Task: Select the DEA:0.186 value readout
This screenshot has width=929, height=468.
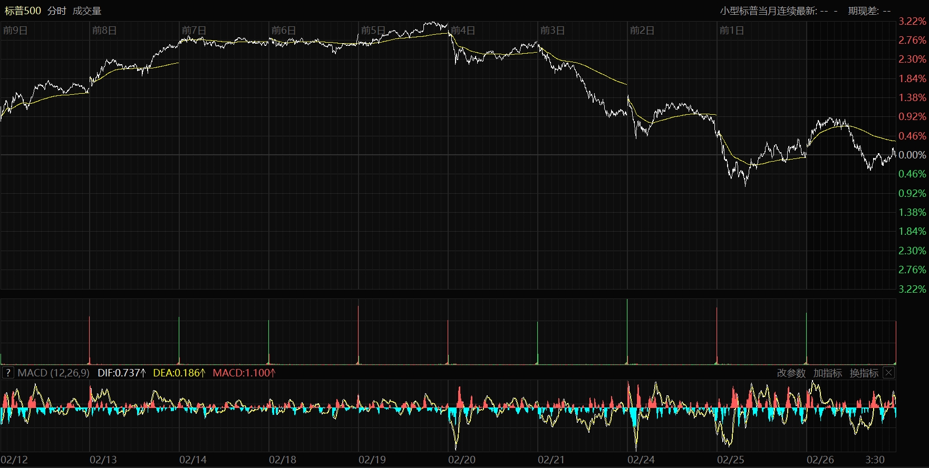Action: tap(179, 373)
